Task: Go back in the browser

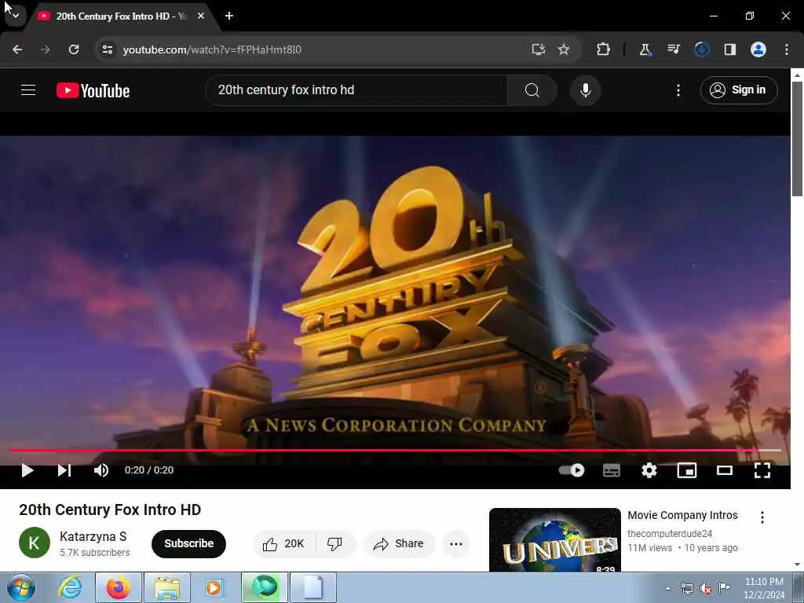Action: click(x=17, y=49)
